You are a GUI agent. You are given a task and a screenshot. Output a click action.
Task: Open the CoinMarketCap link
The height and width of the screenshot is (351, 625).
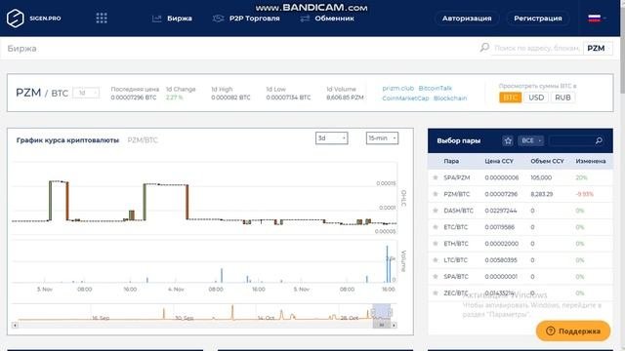405,97
